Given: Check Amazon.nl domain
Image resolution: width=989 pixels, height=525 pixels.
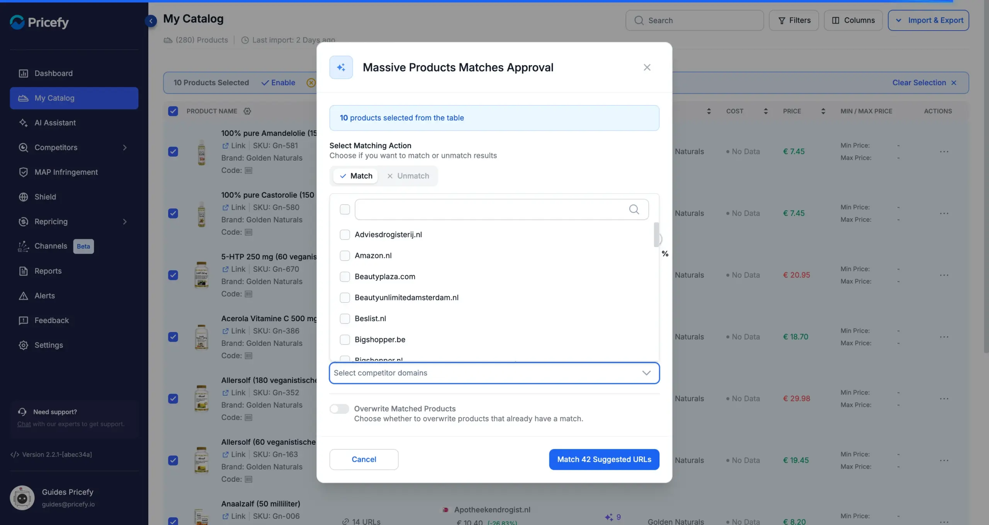Looking at the screenshot, I should click(x=345, y=256).
